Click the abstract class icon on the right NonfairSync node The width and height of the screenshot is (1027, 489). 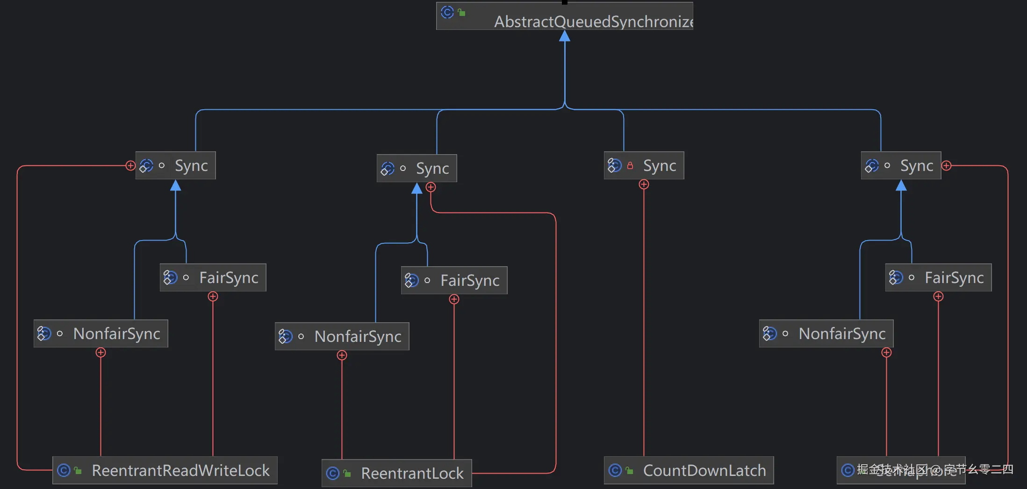point(769,333)
